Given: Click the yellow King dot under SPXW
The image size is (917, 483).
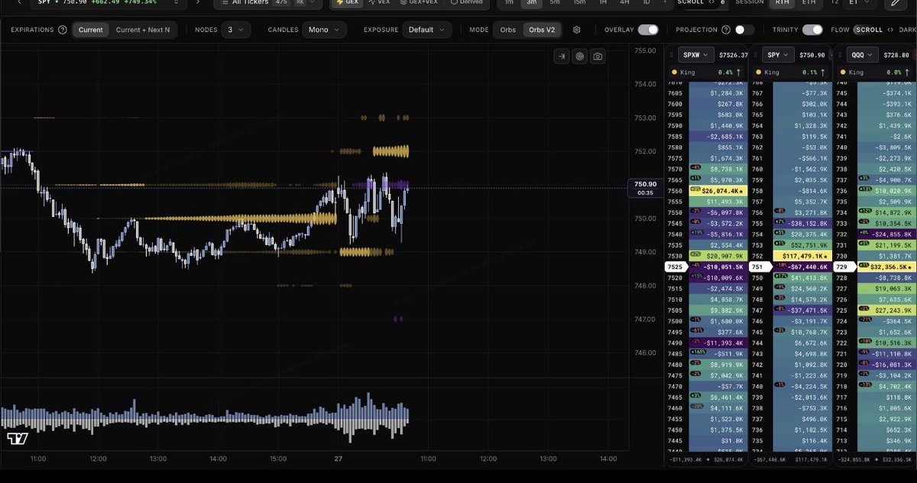Looking at the screenshot, I should (673, 73).
